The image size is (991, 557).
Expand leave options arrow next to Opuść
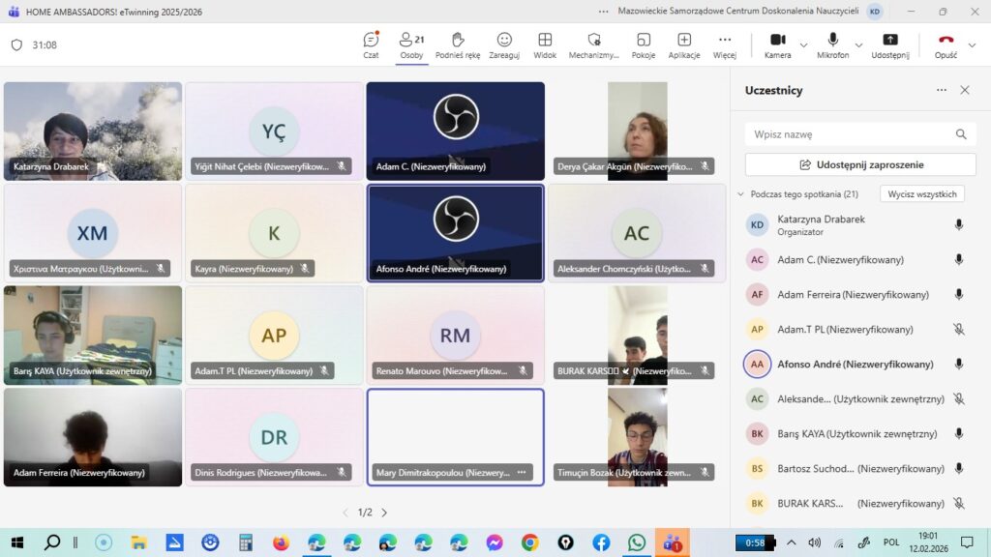click(972, 45)
